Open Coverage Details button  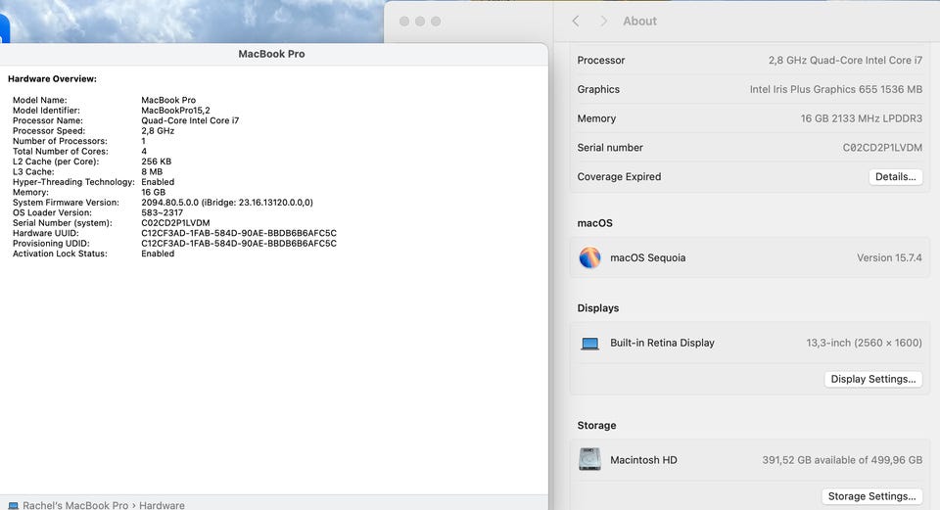point(896,177)
